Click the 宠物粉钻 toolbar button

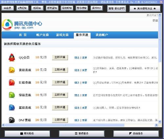(x=67, y=8)
